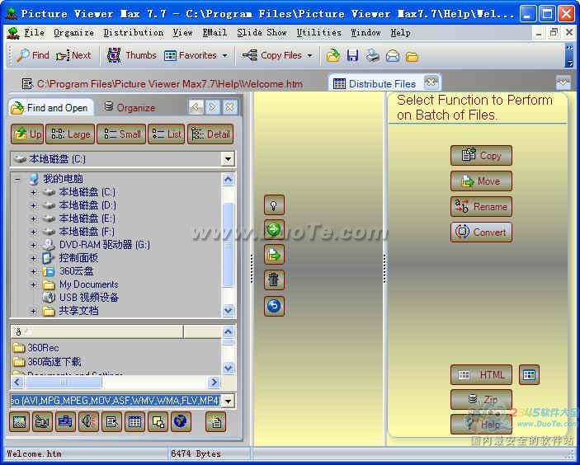Click the yellow overlapping squares filter icon

point(158,421)
